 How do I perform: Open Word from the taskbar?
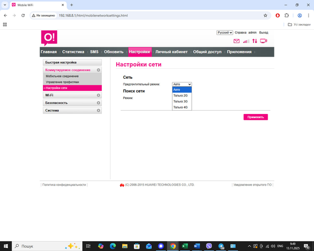[197, 246]
